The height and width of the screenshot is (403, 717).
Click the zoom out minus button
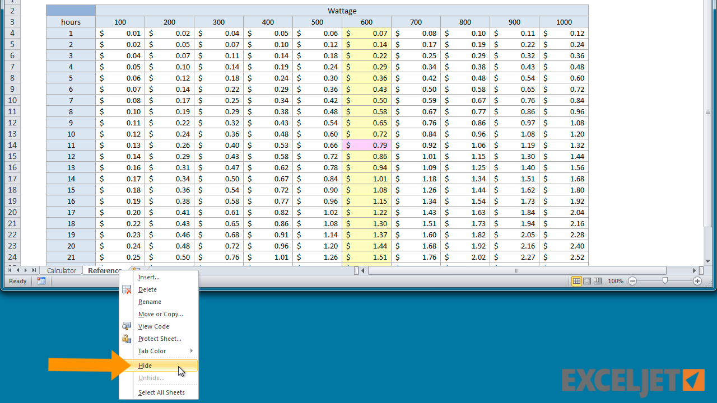pyautogui.click(x=632, y=281)
